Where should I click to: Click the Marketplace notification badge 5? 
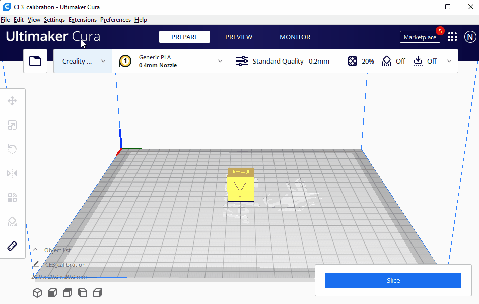pos(440,31)
